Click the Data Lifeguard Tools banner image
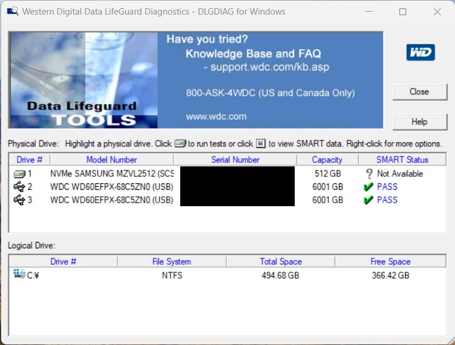Viewport: 455px width, 345px height. pos(83,80)
